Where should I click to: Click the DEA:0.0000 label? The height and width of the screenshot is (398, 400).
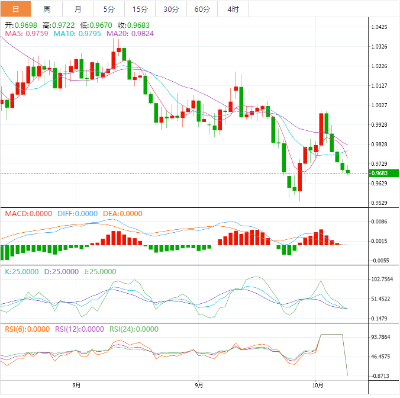122,213
